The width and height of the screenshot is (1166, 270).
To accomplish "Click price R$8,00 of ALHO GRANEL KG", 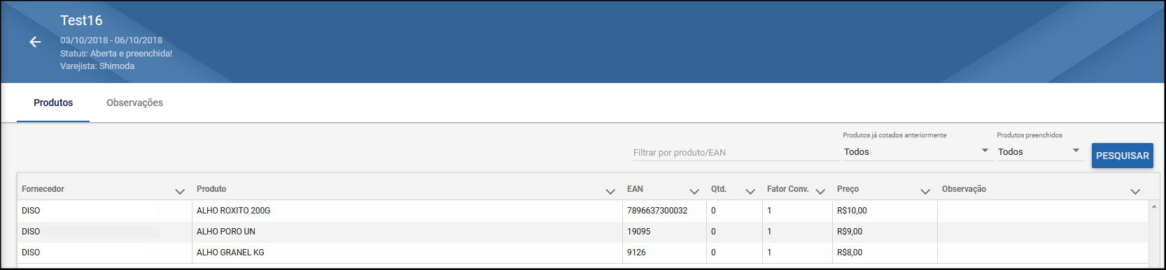I will [x=850, y=253].
